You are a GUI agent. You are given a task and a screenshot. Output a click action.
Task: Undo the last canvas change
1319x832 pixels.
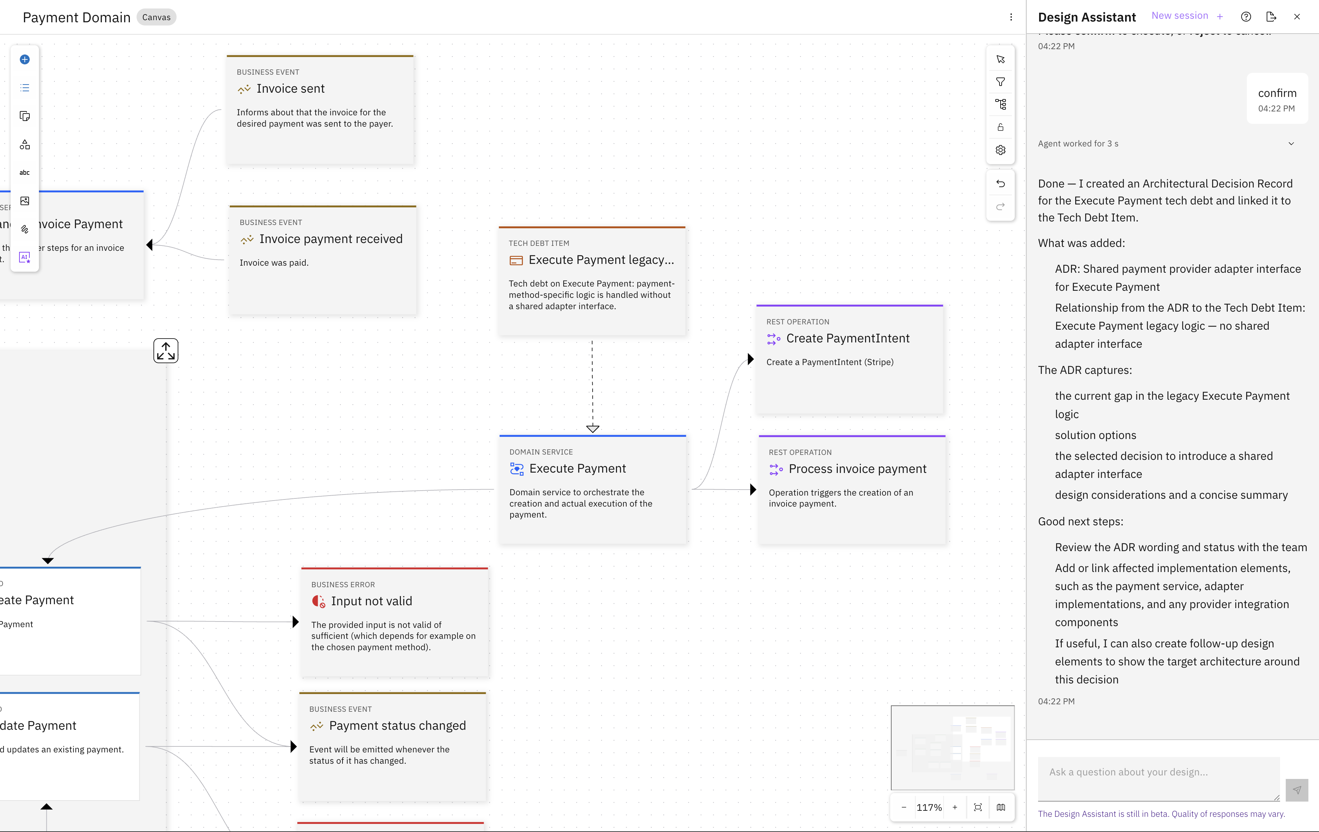pos(1000,184)
